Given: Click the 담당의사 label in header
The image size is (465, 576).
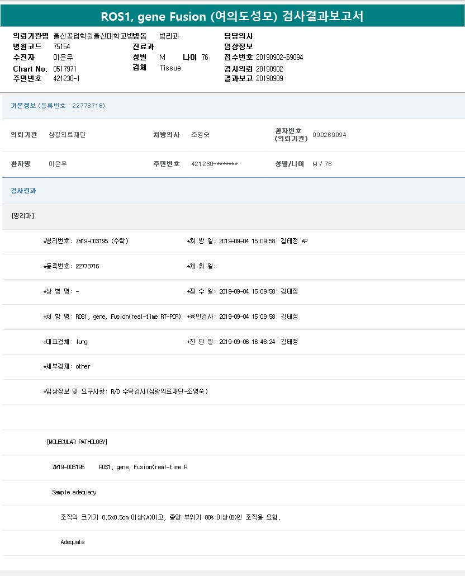Looking at the screenshot, I should [239, 36].
